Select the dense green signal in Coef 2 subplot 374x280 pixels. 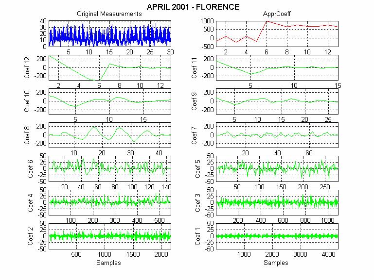[x=110, y=236]
